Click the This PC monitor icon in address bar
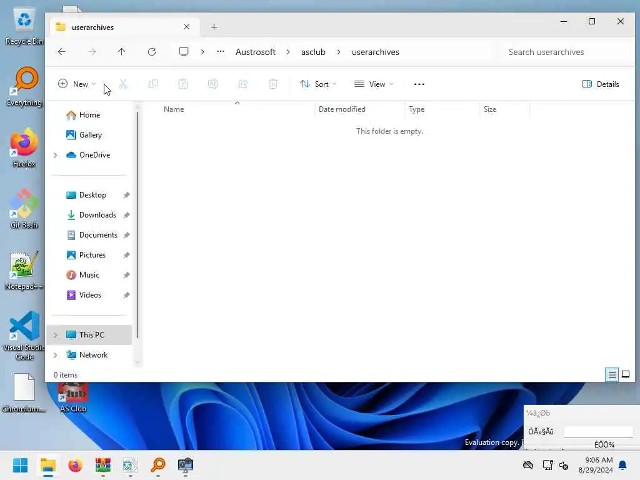The image size is (640, 480). click(184, 52)
